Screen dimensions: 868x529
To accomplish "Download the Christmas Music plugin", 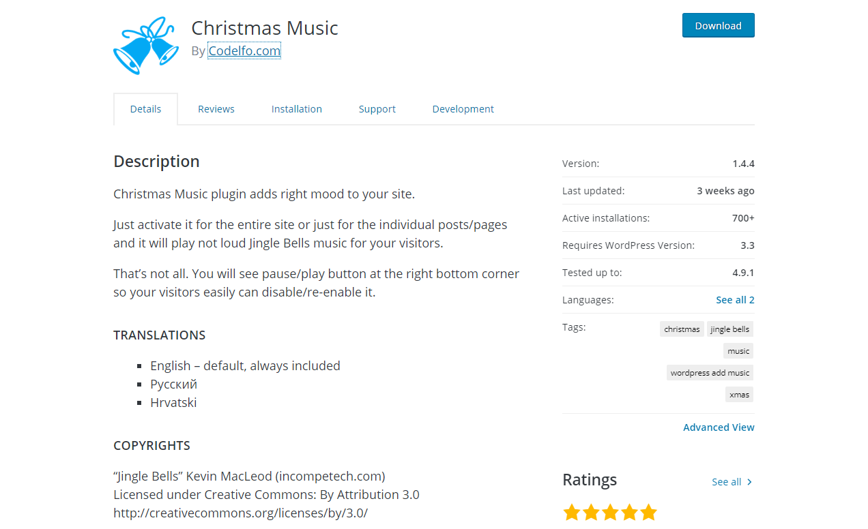I will [x=718, y=25].
